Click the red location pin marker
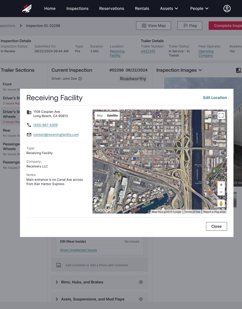The image size is (242, 309). pyautogui.click(x=156, y=160)
